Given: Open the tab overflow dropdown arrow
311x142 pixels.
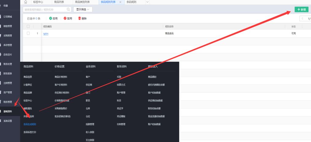Looking at the screenshot, I should 147,2.
